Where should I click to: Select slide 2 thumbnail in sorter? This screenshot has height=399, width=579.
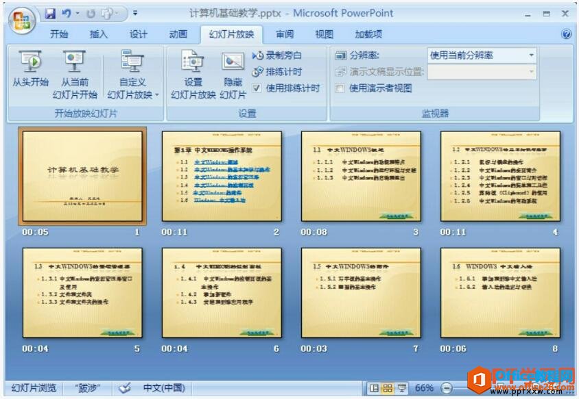222,176
